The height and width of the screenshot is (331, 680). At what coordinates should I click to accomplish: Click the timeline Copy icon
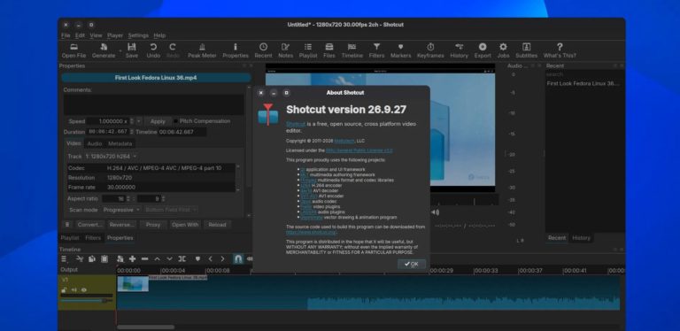(92, 258)
